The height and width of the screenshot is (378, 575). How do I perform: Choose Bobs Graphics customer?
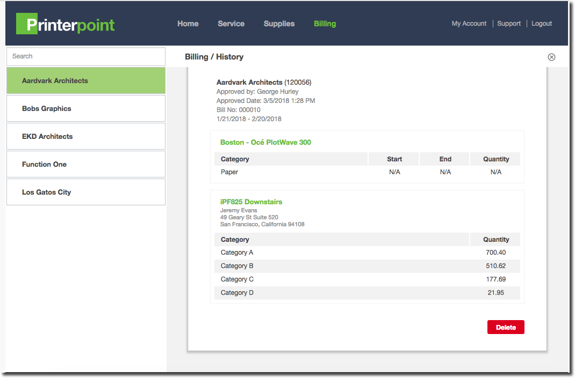86,109
